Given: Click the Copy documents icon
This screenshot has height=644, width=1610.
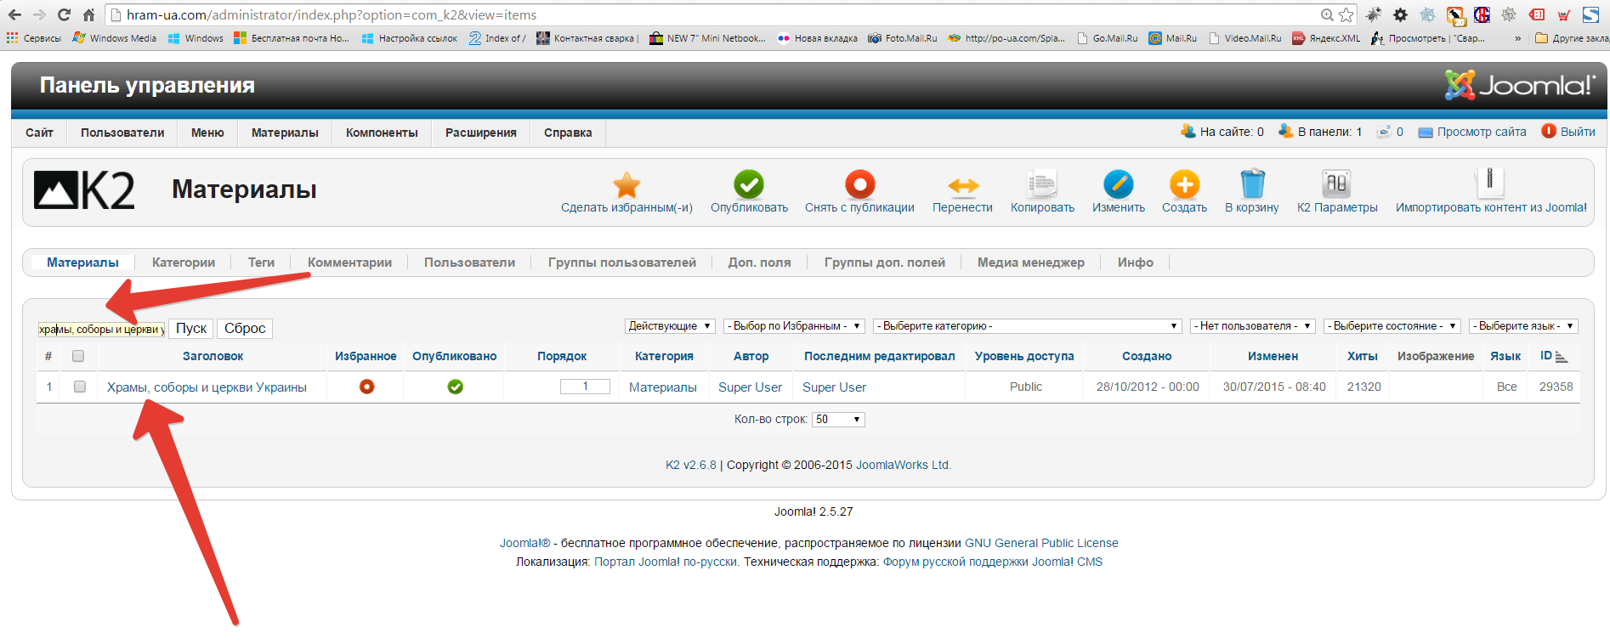Looking at the screenshot, I should click(1042, 184).
